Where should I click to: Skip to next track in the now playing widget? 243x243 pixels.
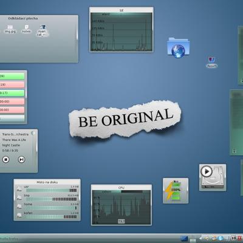[x=21, y=160]
